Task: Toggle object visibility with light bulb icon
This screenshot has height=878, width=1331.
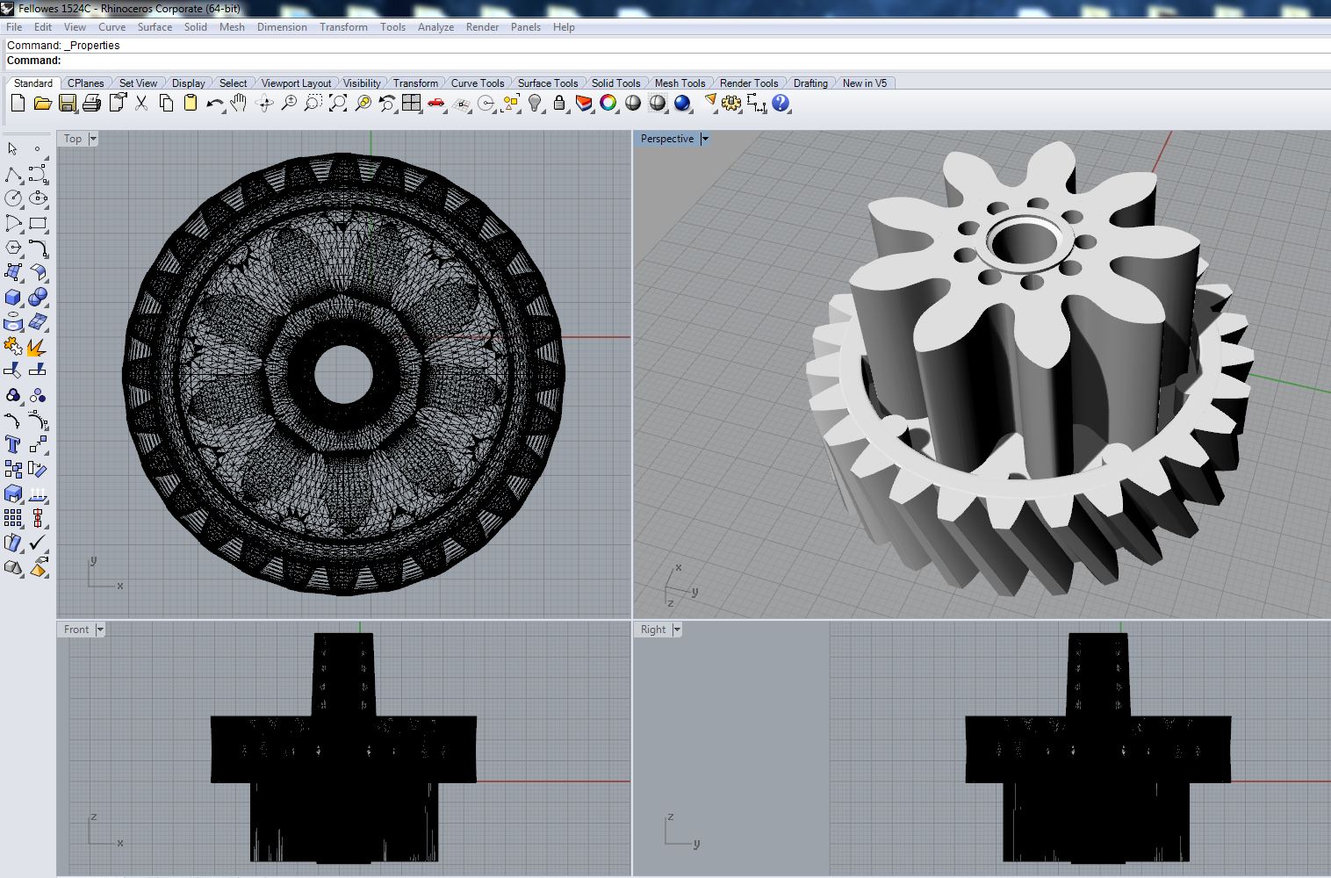Action: click(535, 104)
